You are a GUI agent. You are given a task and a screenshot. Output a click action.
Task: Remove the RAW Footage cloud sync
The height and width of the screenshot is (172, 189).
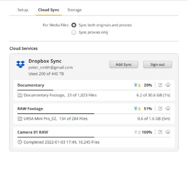tap(168, 109)
